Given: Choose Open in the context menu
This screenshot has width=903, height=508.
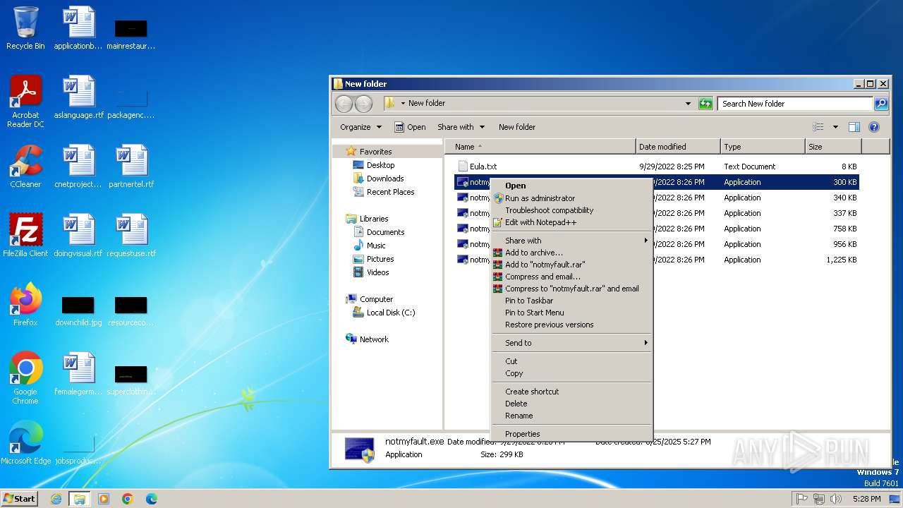Looking at the screenshot, I should point(571,186).
